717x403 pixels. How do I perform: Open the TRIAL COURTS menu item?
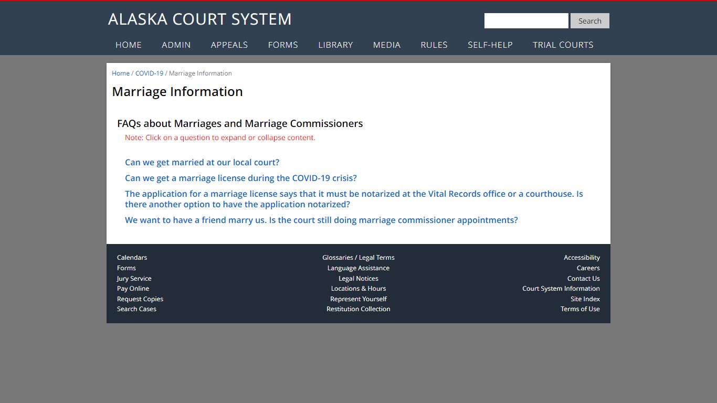click(x=563, y=45)
